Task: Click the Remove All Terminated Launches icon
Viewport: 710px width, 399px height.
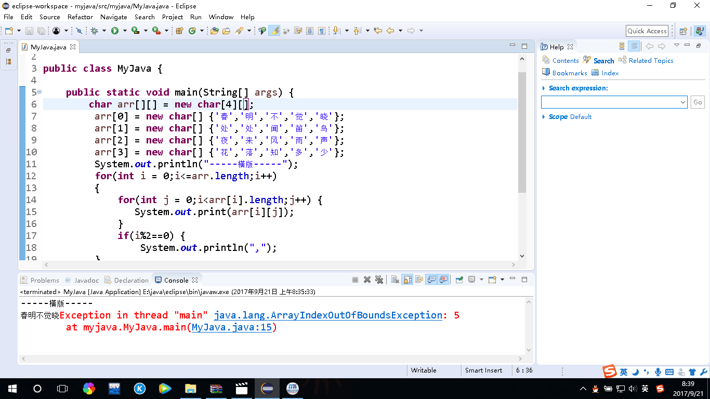Action: (379, 280)
